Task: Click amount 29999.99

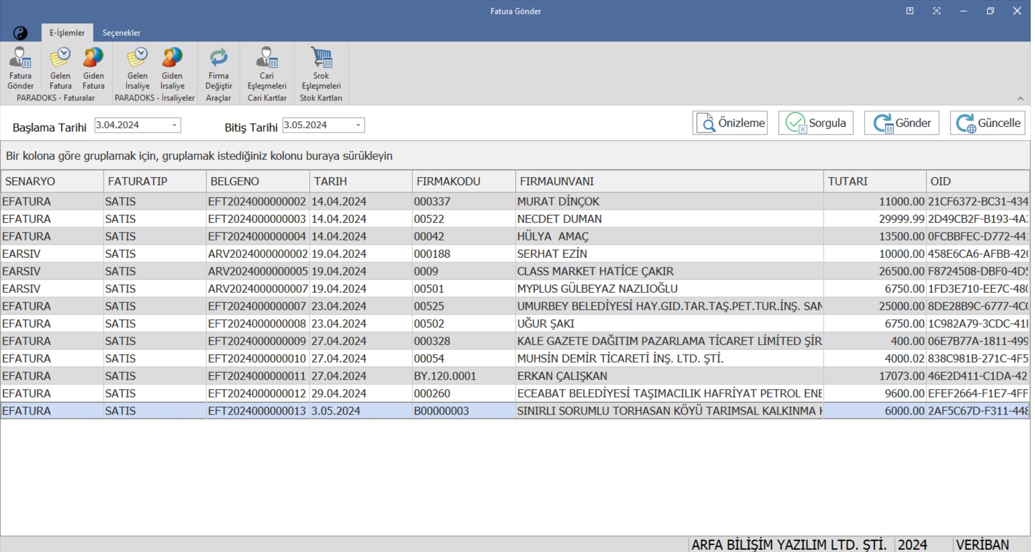Action: tap(875, 219)
